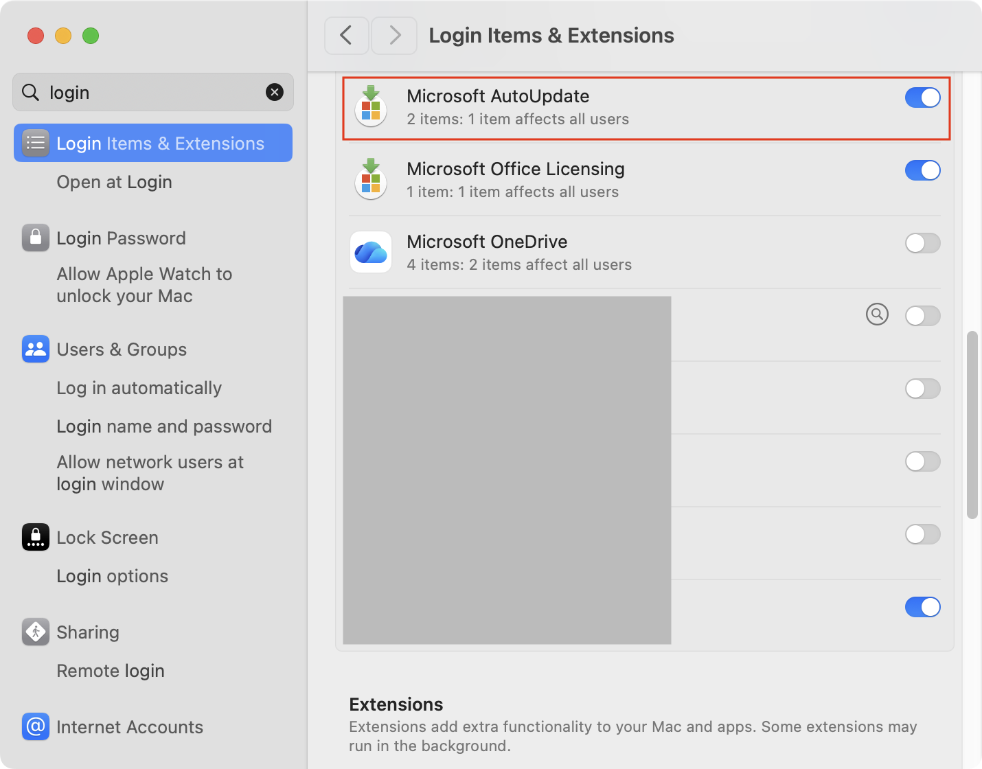The width and height of the screenshot is (982, 769).
Task: Disable the Microsoft AutoUpdate toggle
Action: pos(922,97)
